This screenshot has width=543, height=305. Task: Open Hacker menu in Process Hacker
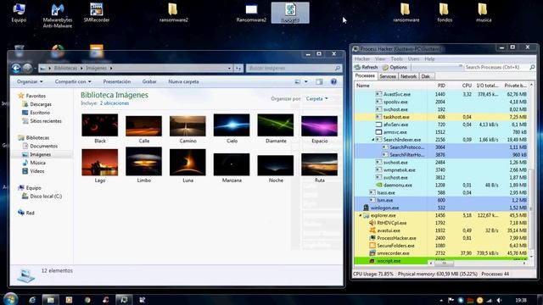(362, 58)
